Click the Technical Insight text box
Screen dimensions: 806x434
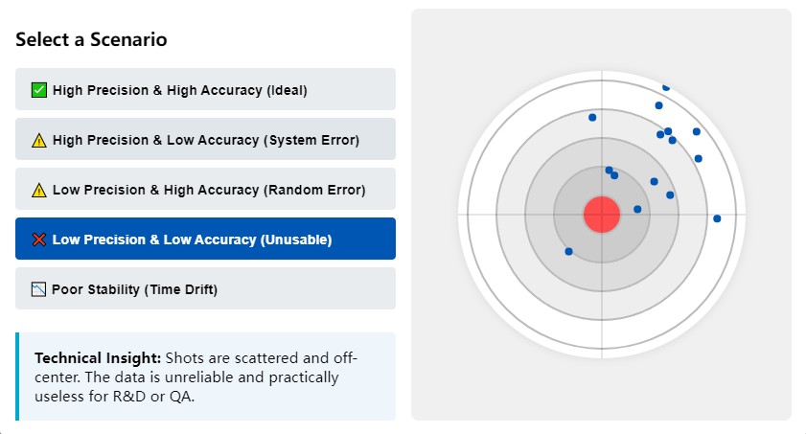[x=205, y=377]
